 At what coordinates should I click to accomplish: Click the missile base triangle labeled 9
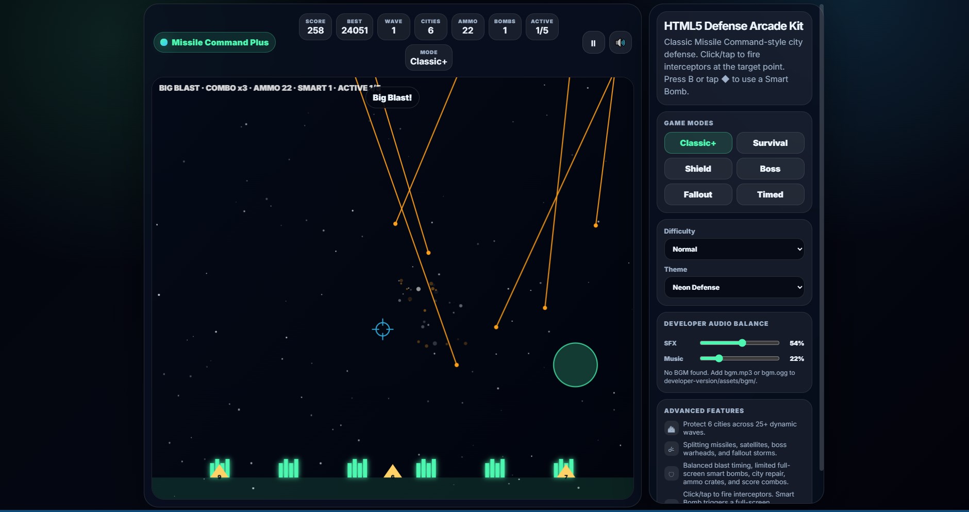click(x=219, y=471)
